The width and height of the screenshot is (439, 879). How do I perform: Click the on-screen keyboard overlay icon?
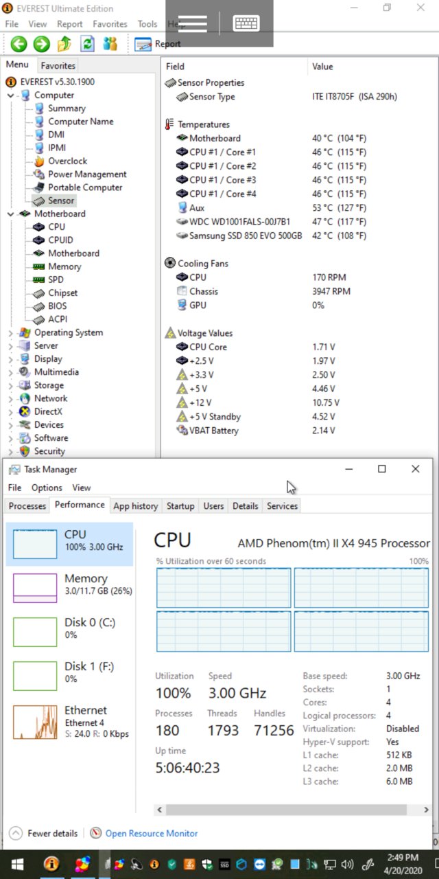[x=246, y=23]
